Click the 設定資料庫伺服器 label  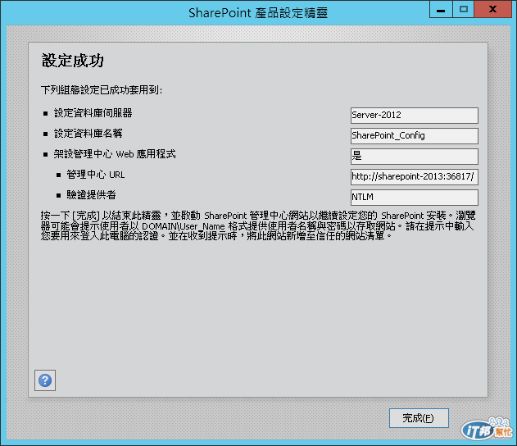tap(93, 113)
